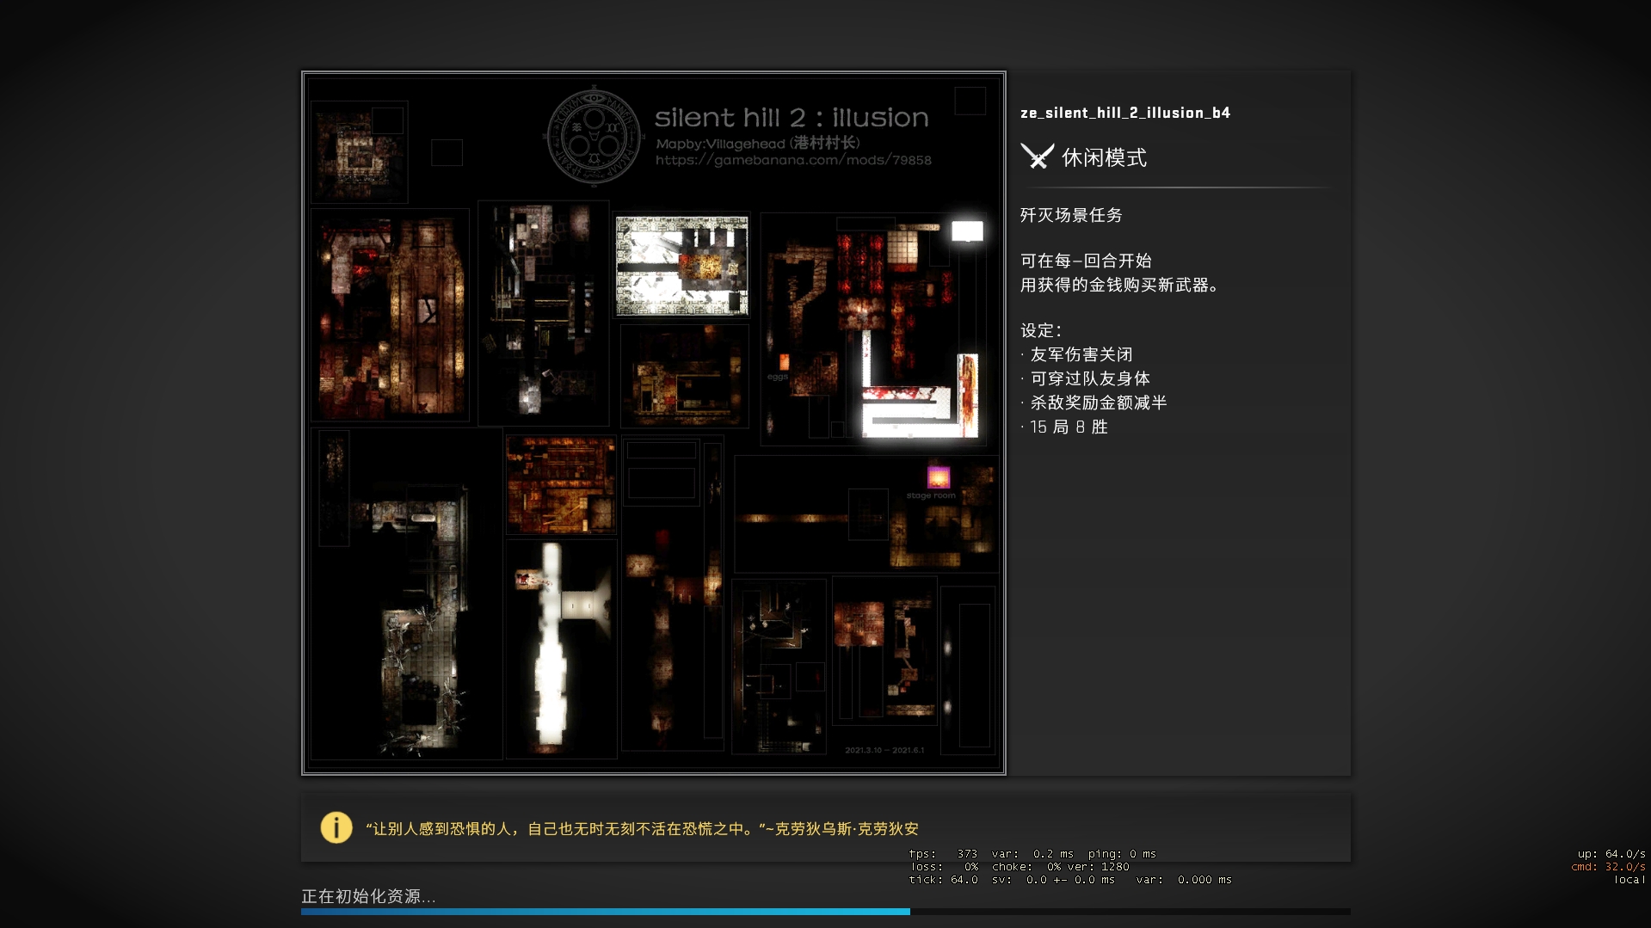Click the gamebanana.com mod URL text
The height and width of the screenshot is (928, 1651).
[793, 160]
